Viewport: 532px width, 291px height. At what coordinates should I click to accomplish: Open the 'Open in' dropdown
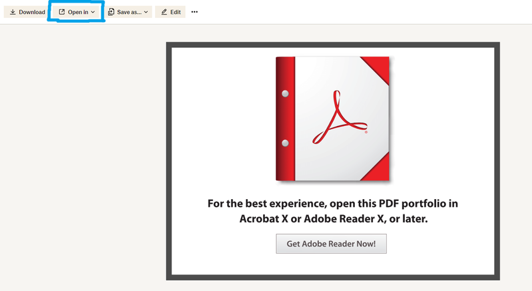click(x=77, y=12)
